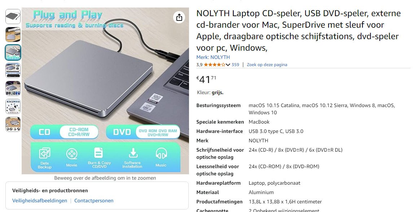Select the highlighted third thumbnail
This screenshot has width=413, height=212.
13,52
